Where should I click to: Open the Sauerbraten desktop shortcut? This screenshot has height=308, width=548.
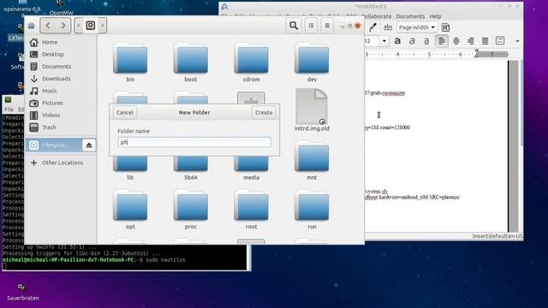[x=22, y=292]
